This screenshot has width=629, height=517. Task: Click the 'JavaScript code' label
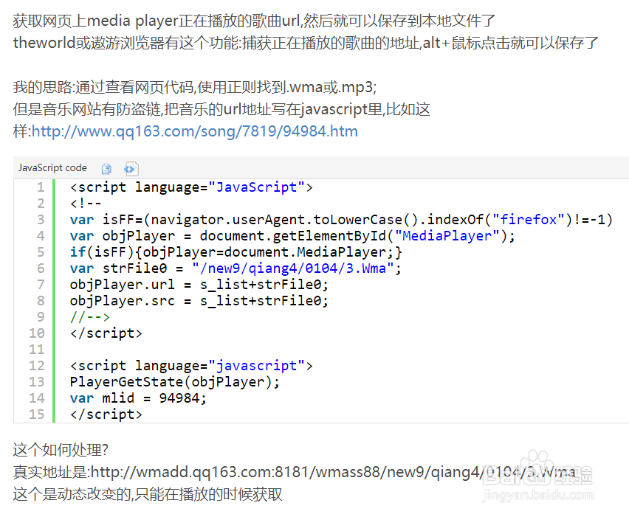tap(52, 168)
